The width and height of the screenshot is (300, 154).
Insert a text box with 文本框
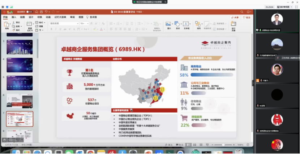[x=186, y=25]
